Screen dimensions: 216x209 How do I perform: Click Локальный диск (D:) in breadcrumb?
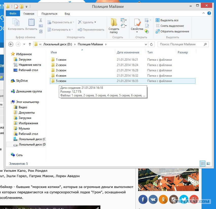(58, 44)
